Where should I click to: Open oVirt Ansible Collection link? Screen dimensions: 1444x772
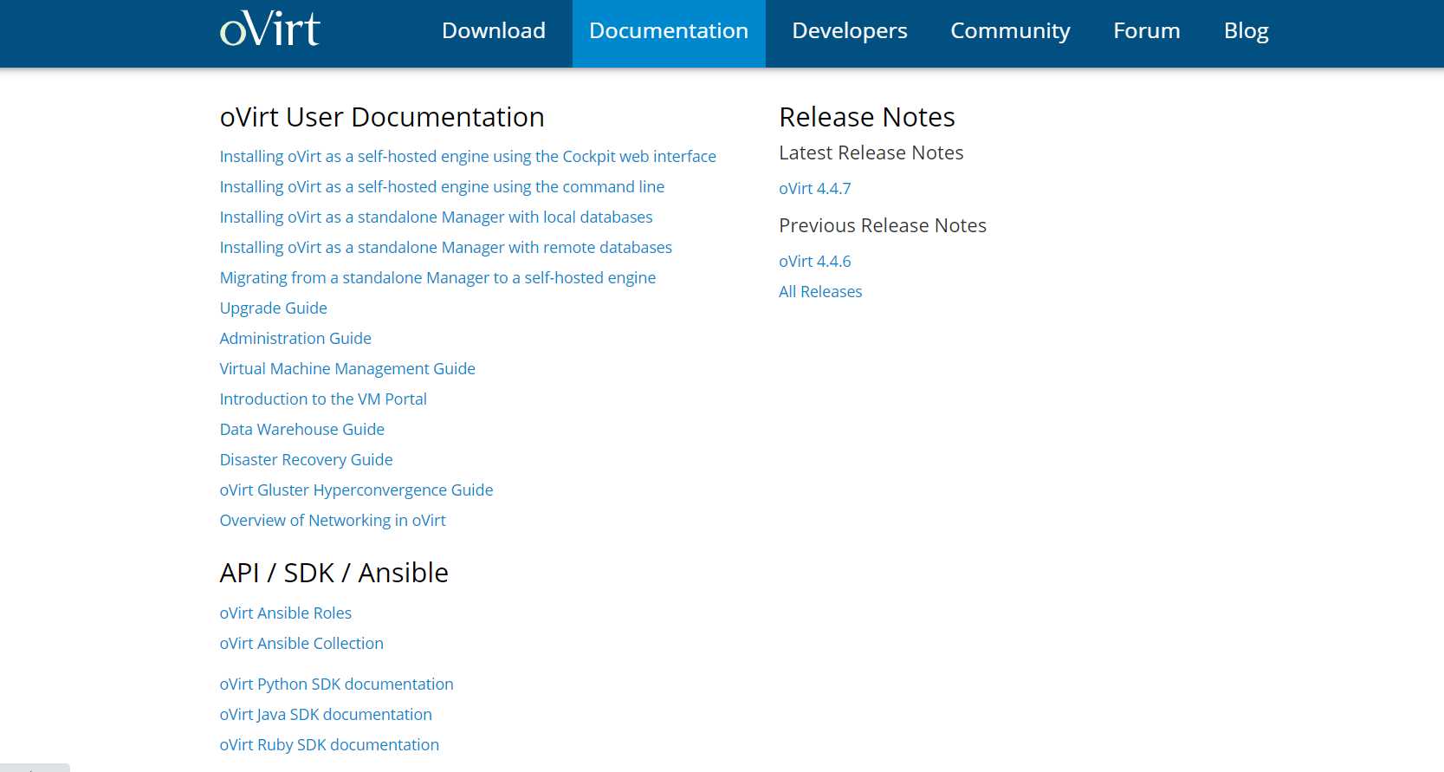point(301,644)
